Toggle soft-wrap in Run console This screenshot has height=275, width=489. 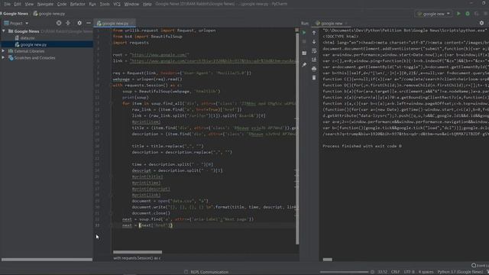pos(314,51)
